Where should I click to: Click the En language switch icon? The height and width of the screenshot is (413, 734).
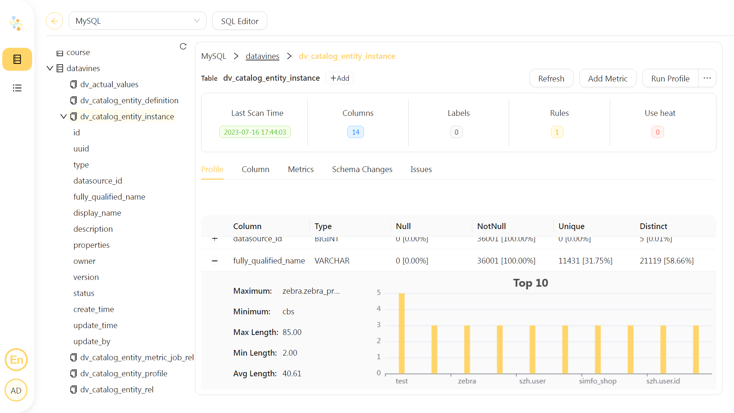pyautogui.click(x=16, y=360)
